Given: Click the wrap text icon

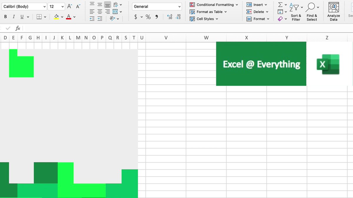Looking at the screenshot, I should 115,4.
